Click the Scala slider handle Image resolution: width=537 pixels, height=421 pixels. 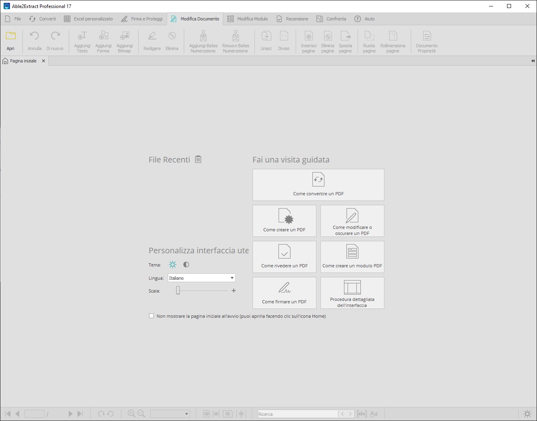pyautogui.click(x=178, y=291)
